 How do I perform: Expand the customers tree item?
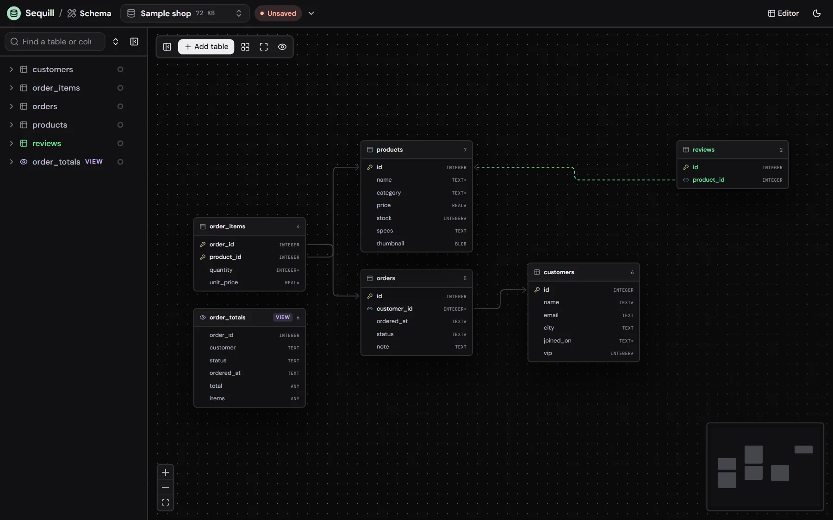click(12, 69)
